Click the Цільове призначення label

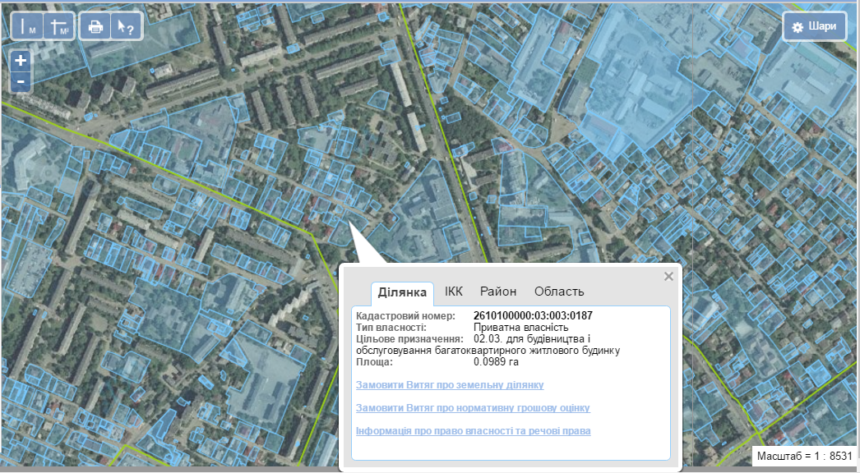click(x=409, y=338)
